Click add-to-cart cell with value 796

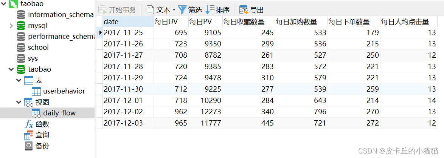point(301,112)
